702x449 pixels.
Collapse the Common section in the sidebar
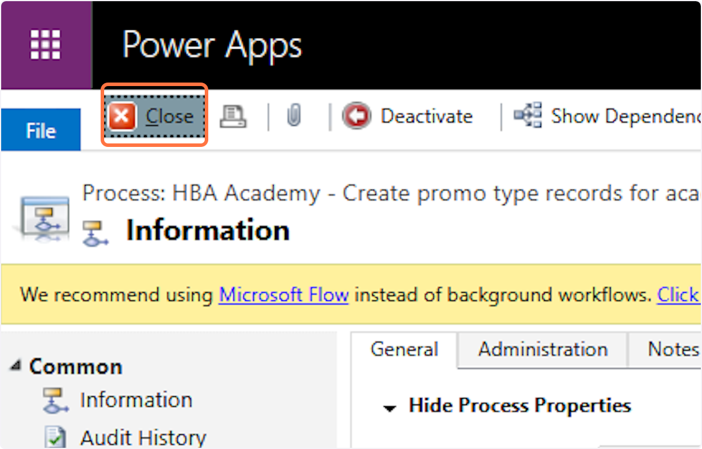tap(16, 367)
